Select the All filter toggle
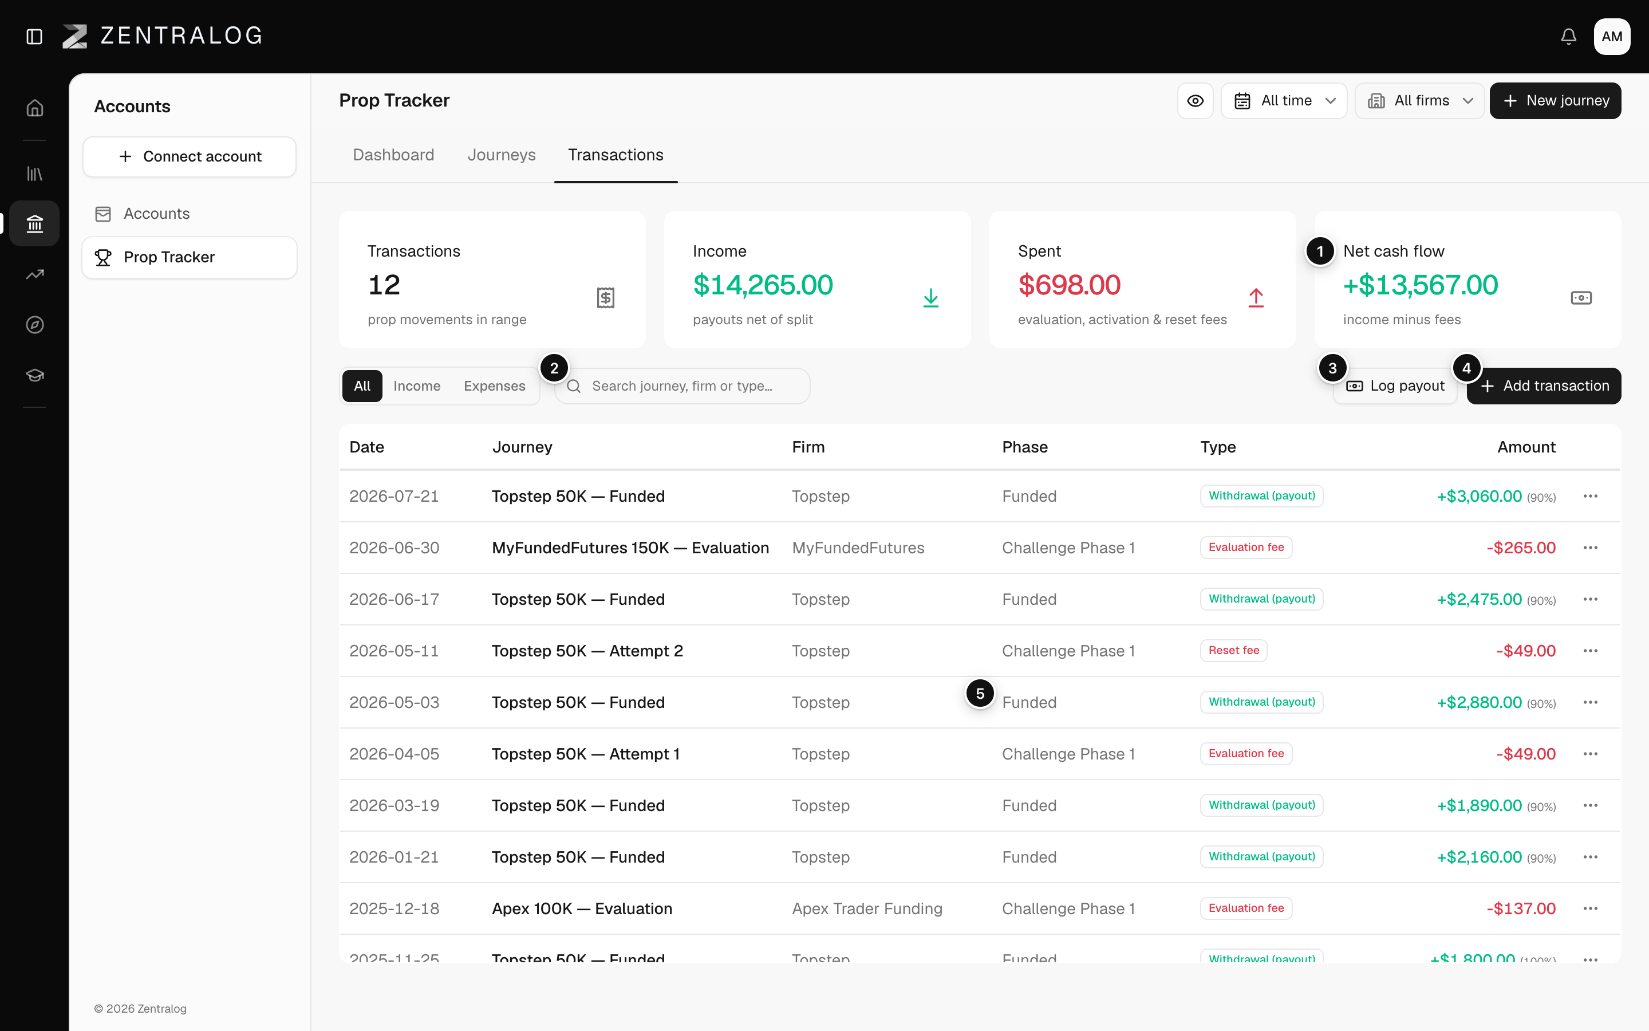The height and width of the screenshot is (1031, 1649). click(362, 386)
